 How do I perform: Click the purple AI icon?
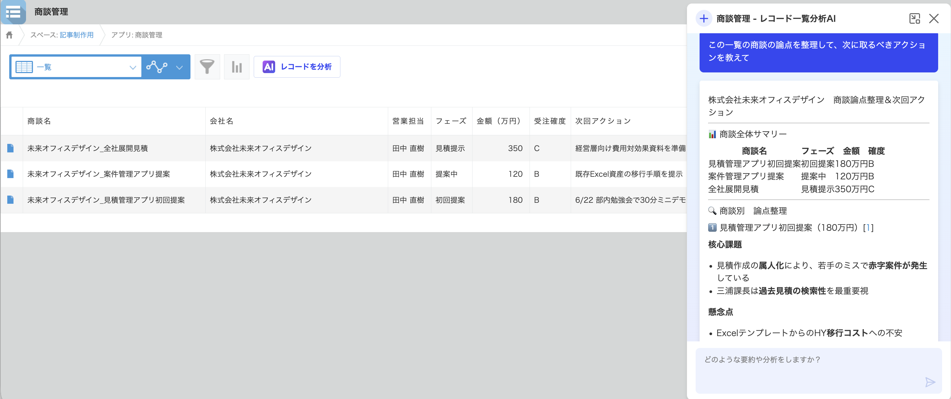pos(269,67)
